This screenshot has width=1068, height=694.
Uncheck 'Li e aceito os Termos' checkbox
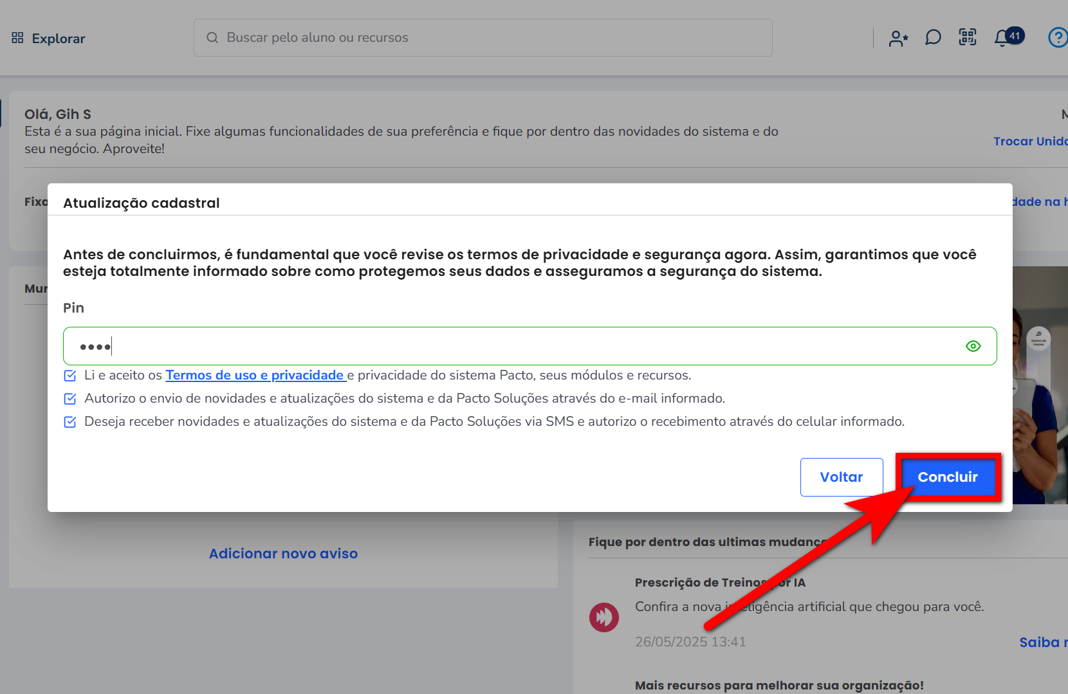(70, 376)
